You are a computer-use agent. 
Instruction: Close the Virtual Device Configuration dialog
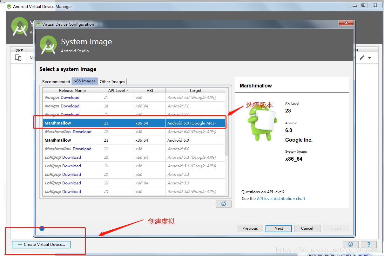click(346, 23)
